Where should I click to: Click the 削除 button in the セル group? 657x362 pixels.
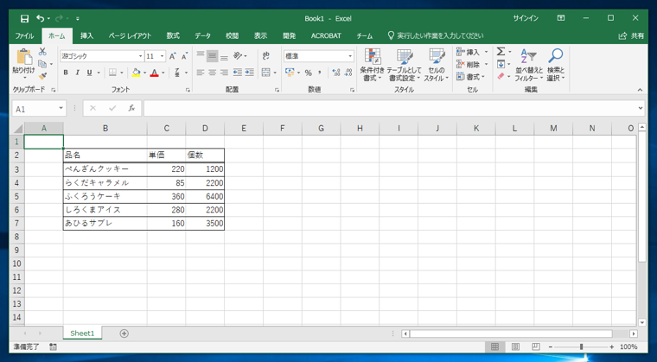click(472, 64)
